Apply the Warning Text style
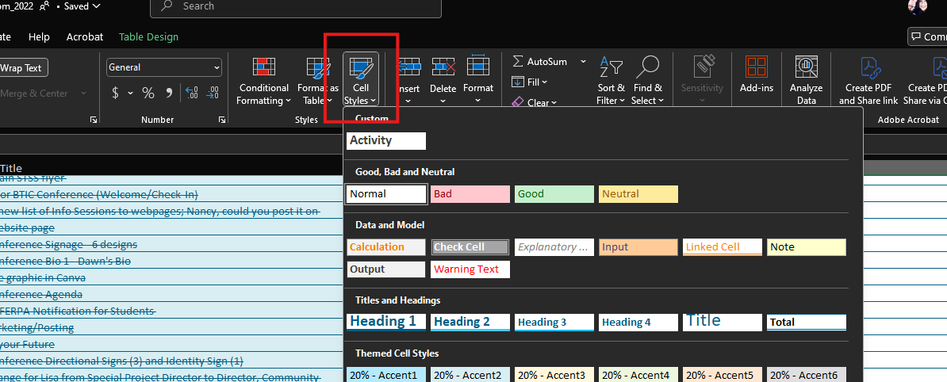Image resolution: width=947 pixels, height=382 pixels. tap(470, 269)
